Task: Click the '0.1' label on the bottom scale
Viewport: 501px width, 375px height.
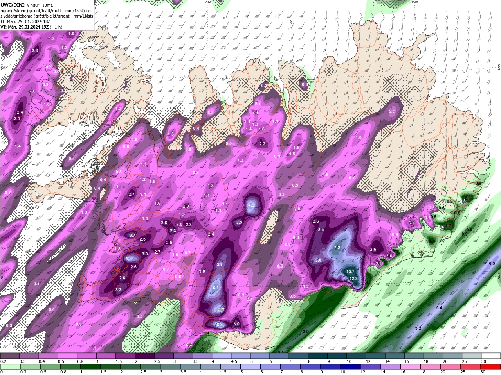Action: click(3, 372)
